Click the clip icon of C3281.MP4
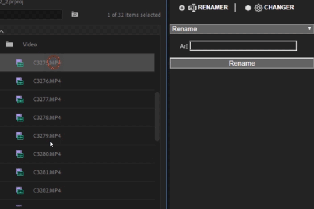Viewport: 314px width, 209px height. tap(20, 172)
